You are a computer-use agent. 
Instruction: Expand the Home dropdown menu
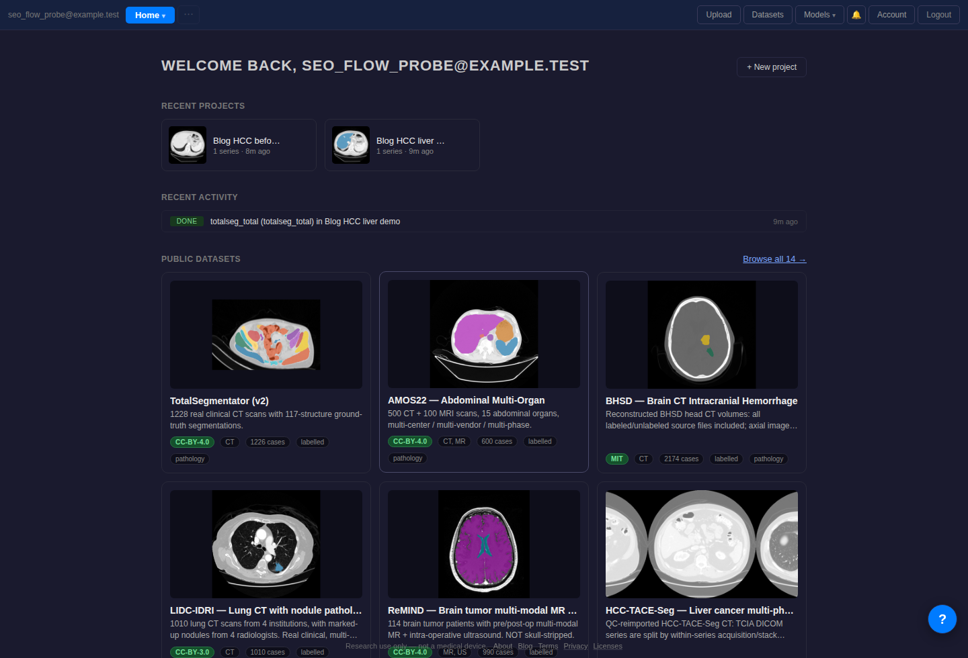pyautogui.click(x=150, y=15)
